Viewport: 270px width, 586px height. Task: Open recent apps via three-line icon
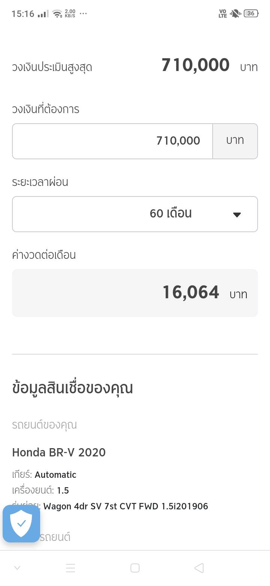click(x=70, y=568)
